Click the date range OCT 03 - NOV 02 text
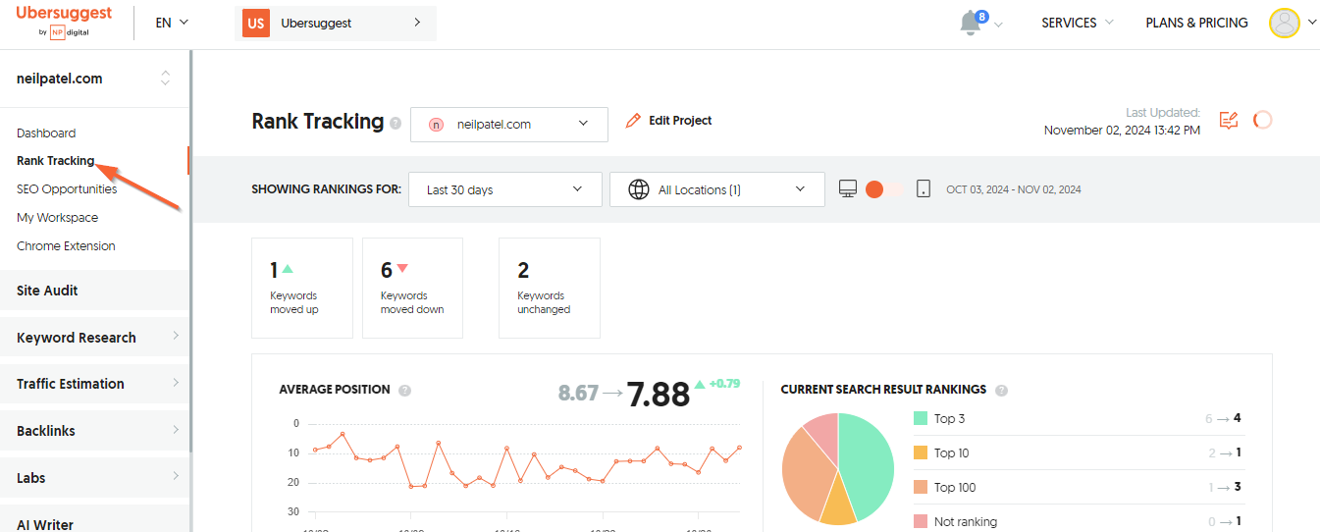 (x=1014, y=190)
